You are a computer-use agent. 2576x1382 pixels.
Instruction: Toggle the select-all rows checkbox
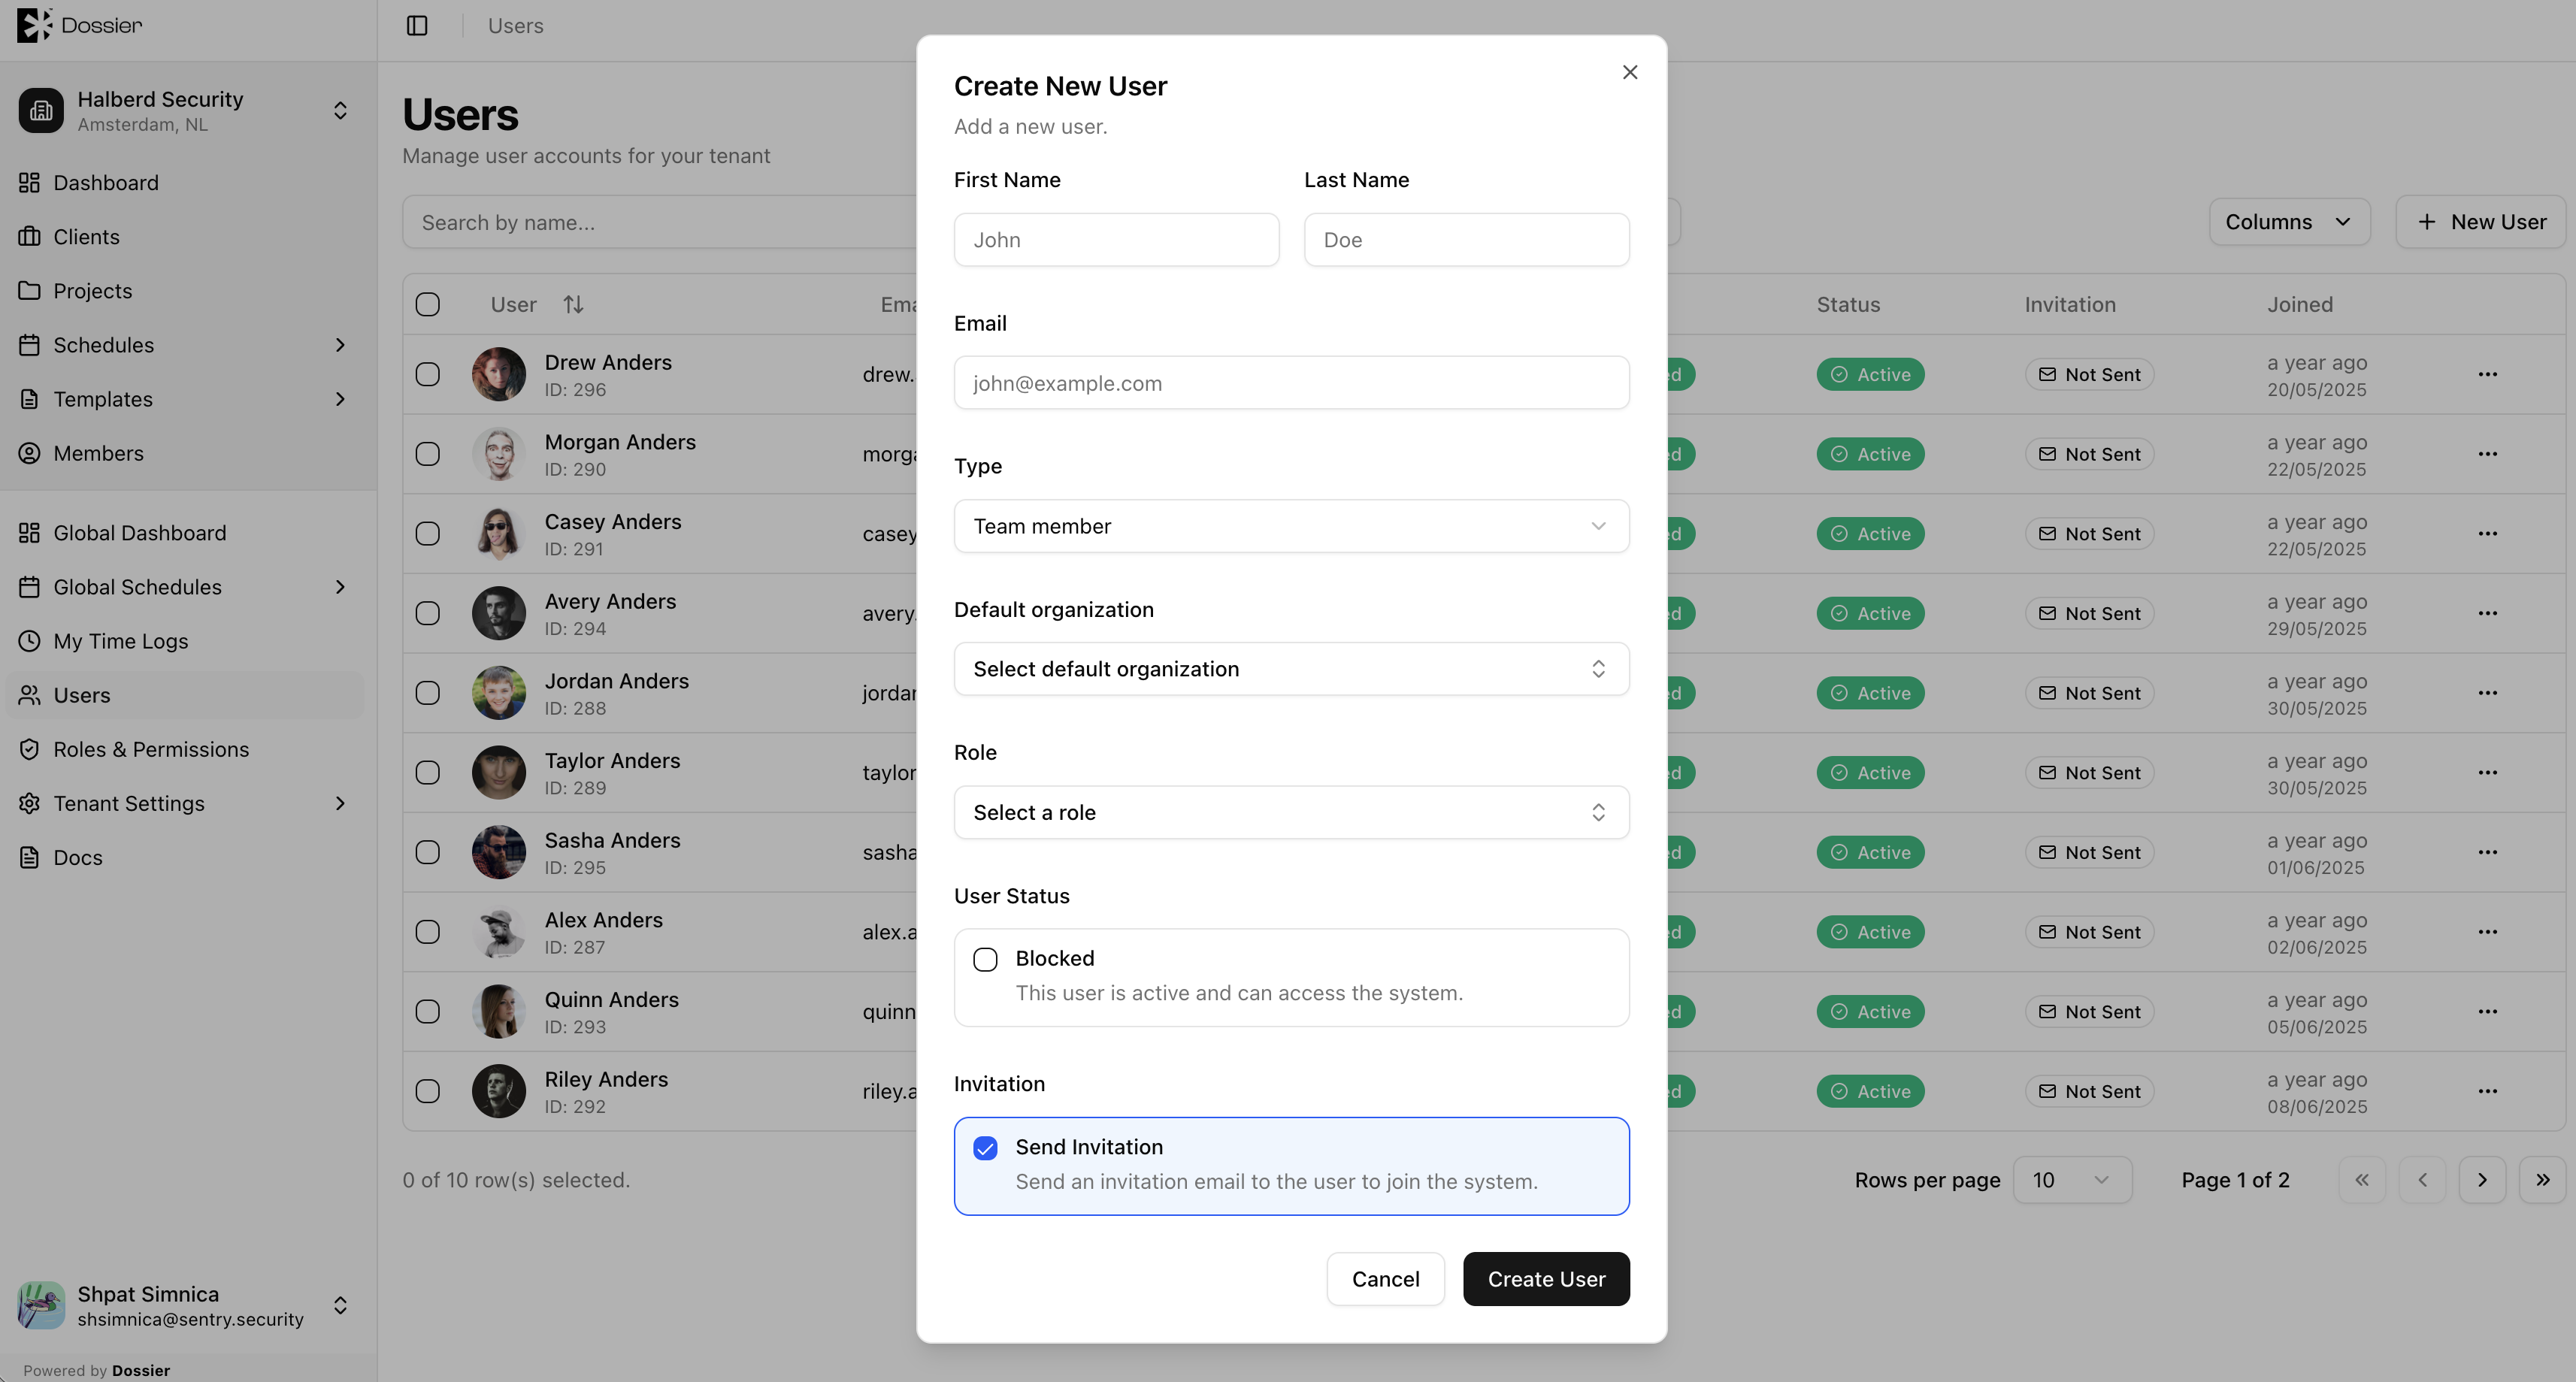pyautogui.click(x=428, y=304)
